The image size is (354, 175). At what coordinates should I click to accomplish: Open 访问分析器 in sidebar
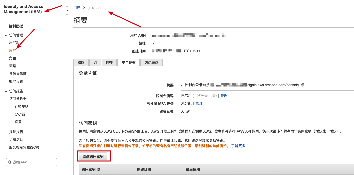(x=18, y=99)
